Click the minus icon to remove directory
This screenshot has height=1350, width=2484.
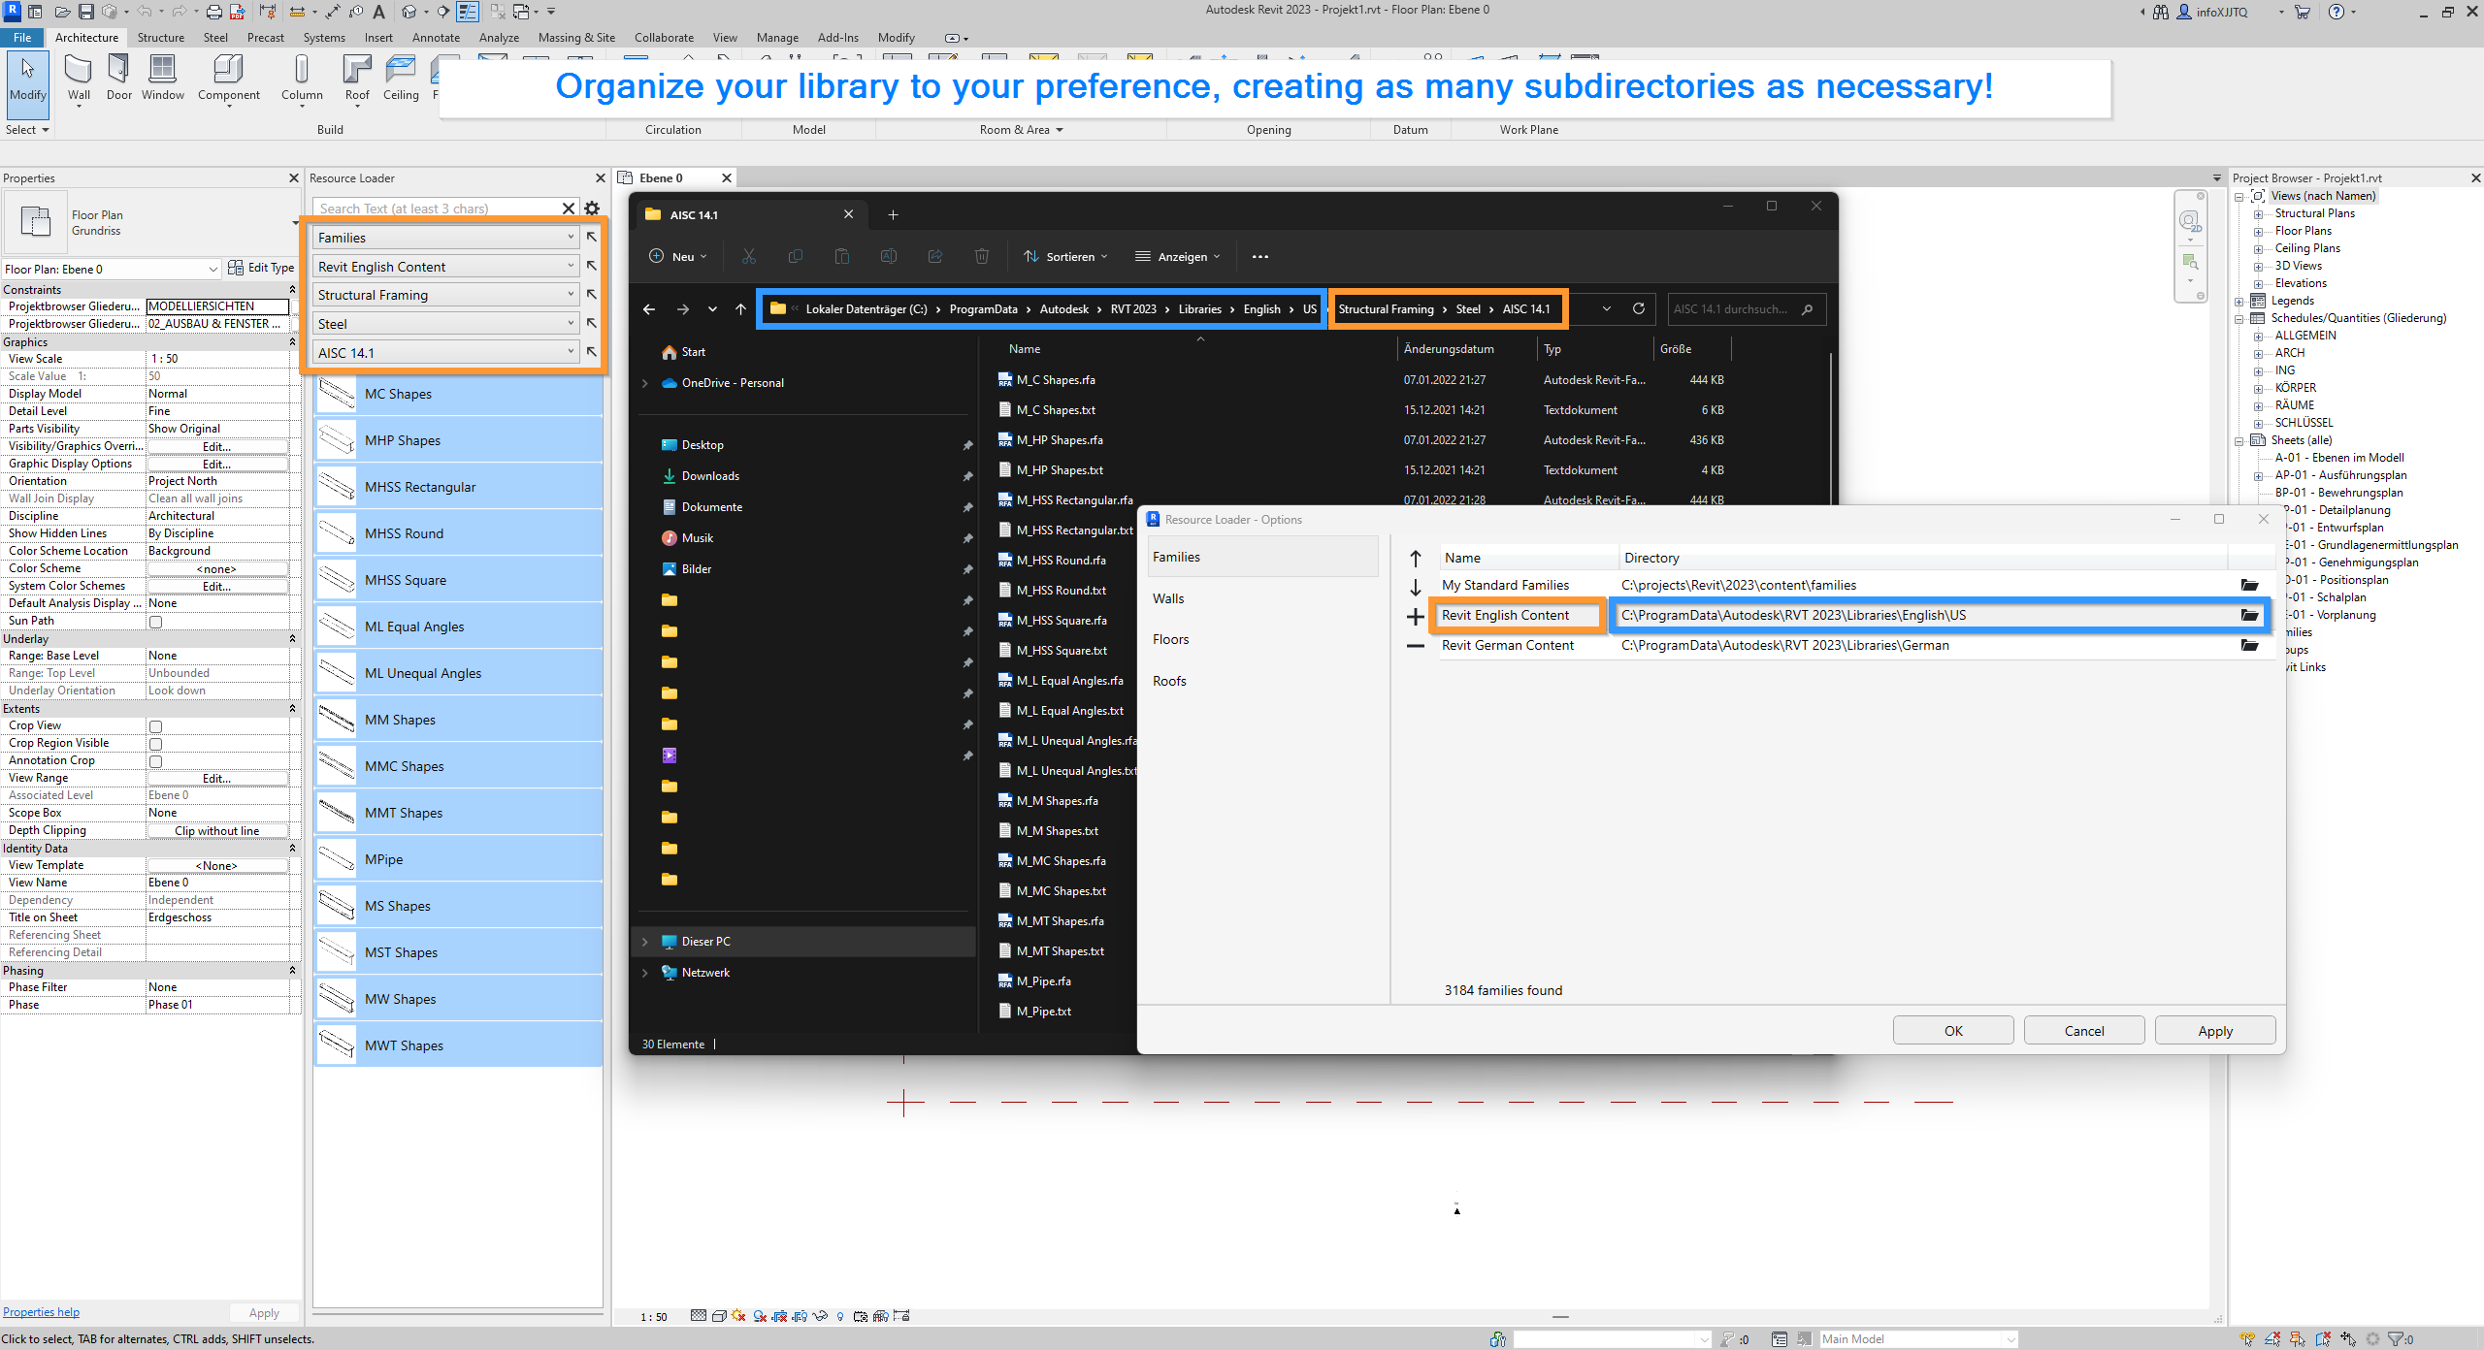(x=1416, y=646)
